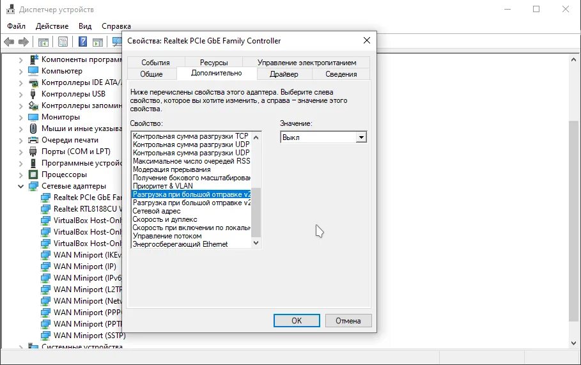The width and height of the screenshot is (581, 365).
Task: Expand the Порты (COM и LPT) node
Action: pos(20,151)
